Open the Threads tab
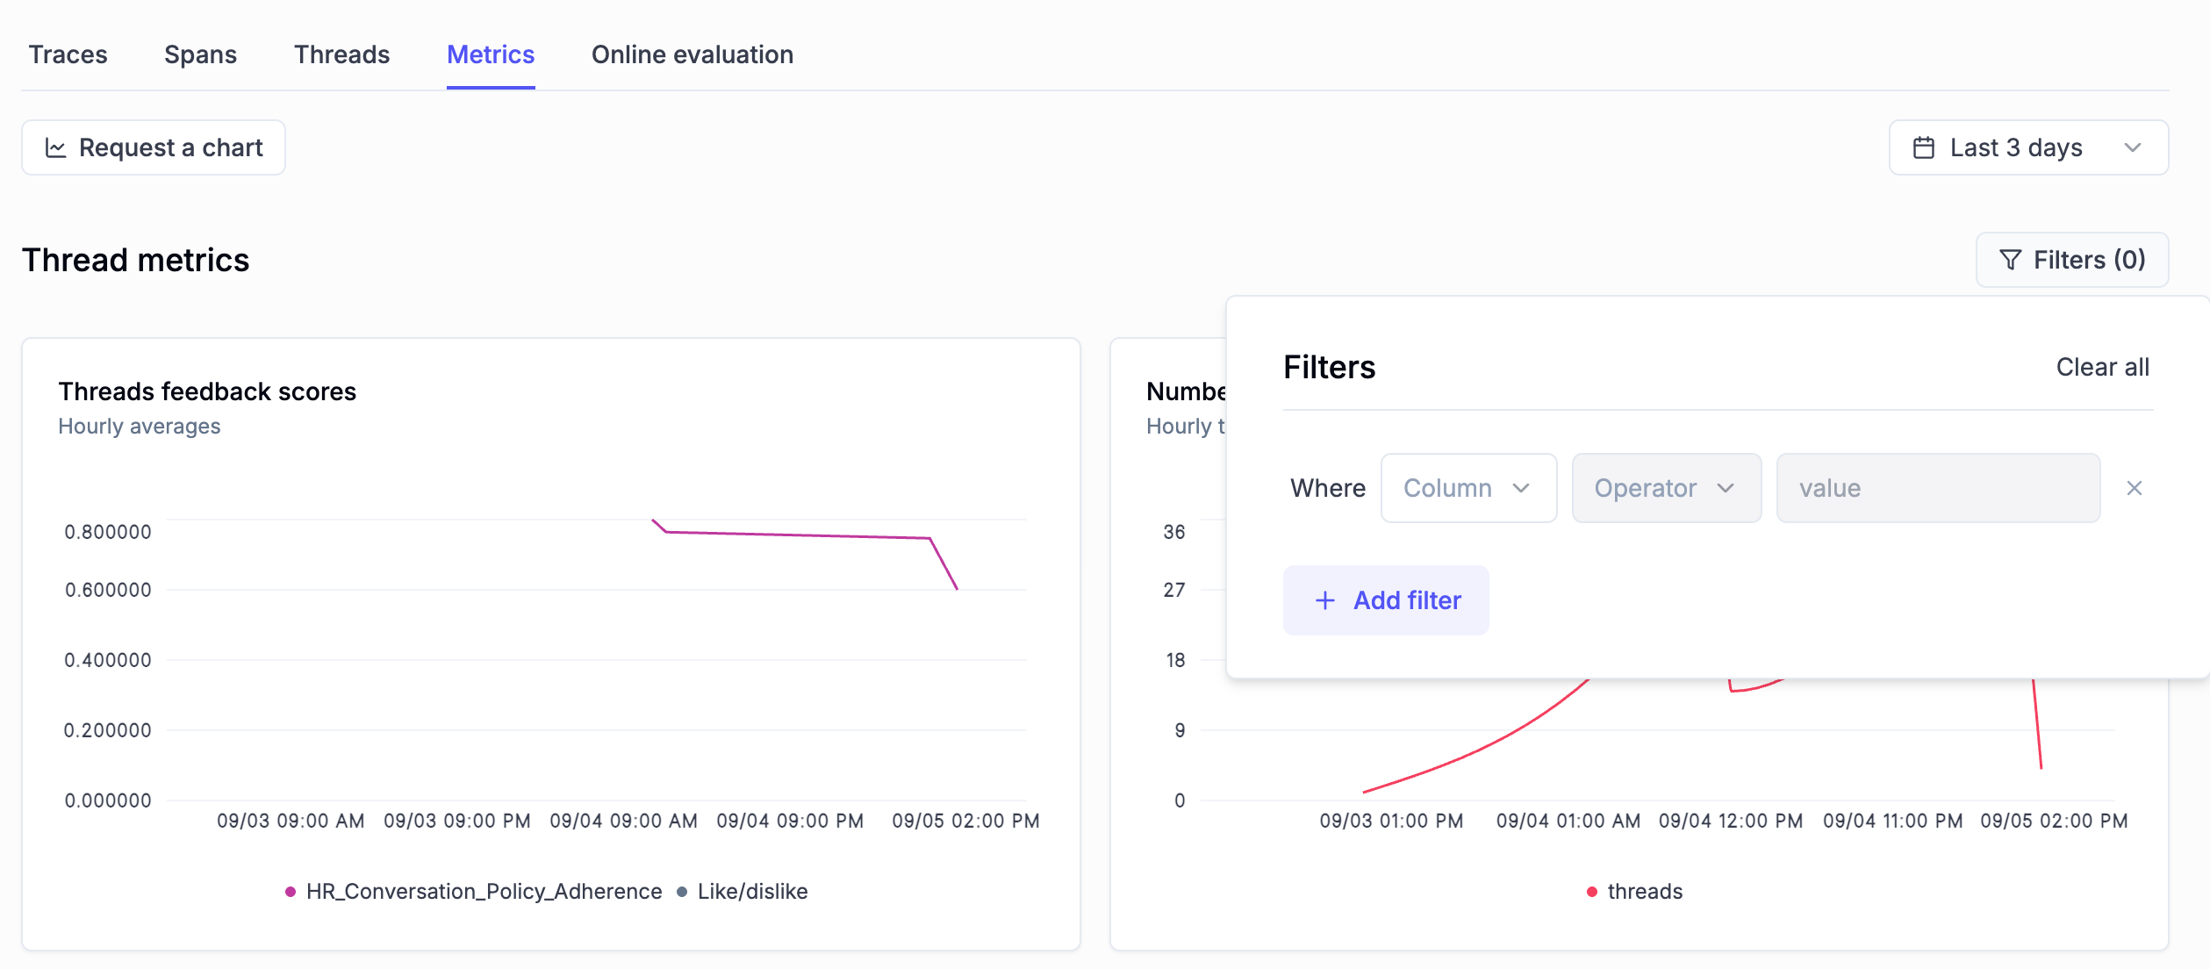Image resolution: width=2210 pixels, height=969 pixels. 341,54
